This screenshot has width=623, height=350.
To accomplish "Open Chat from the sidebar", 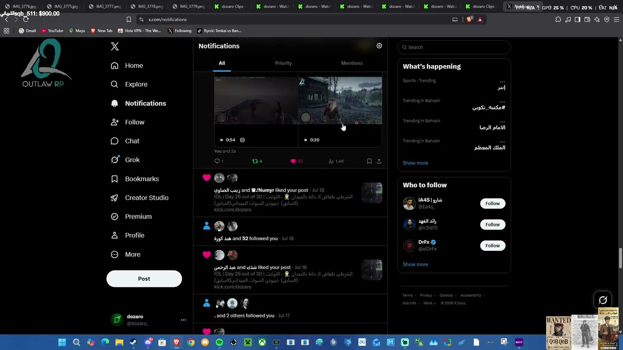I will click(125, 141).
